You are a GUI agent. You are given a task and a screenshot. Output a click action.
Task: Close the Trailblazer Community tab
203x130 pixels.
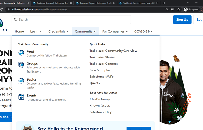28,3
